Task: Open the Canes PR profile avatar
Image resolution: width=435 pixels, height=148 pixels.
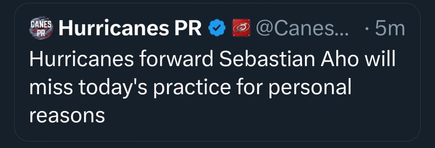Action: [41, 29]
